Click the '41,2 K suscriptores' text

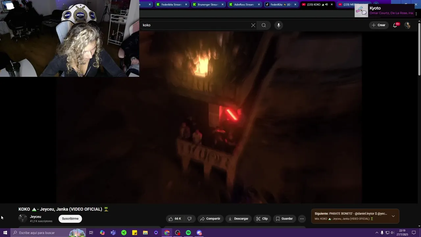pyautogui.click(x=41, y=221)
